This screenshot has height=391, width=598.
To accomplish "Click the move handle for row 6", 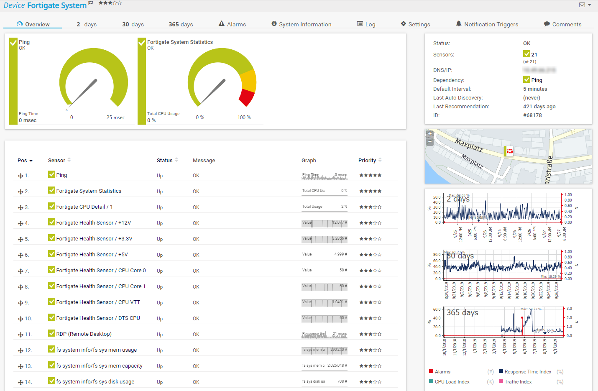I will (x=20, y=256).
